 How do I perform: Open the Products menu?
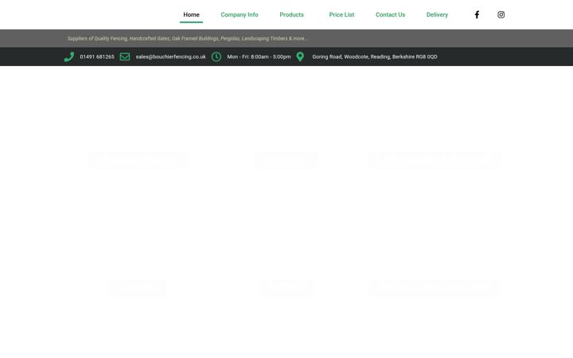pos(291,14)
